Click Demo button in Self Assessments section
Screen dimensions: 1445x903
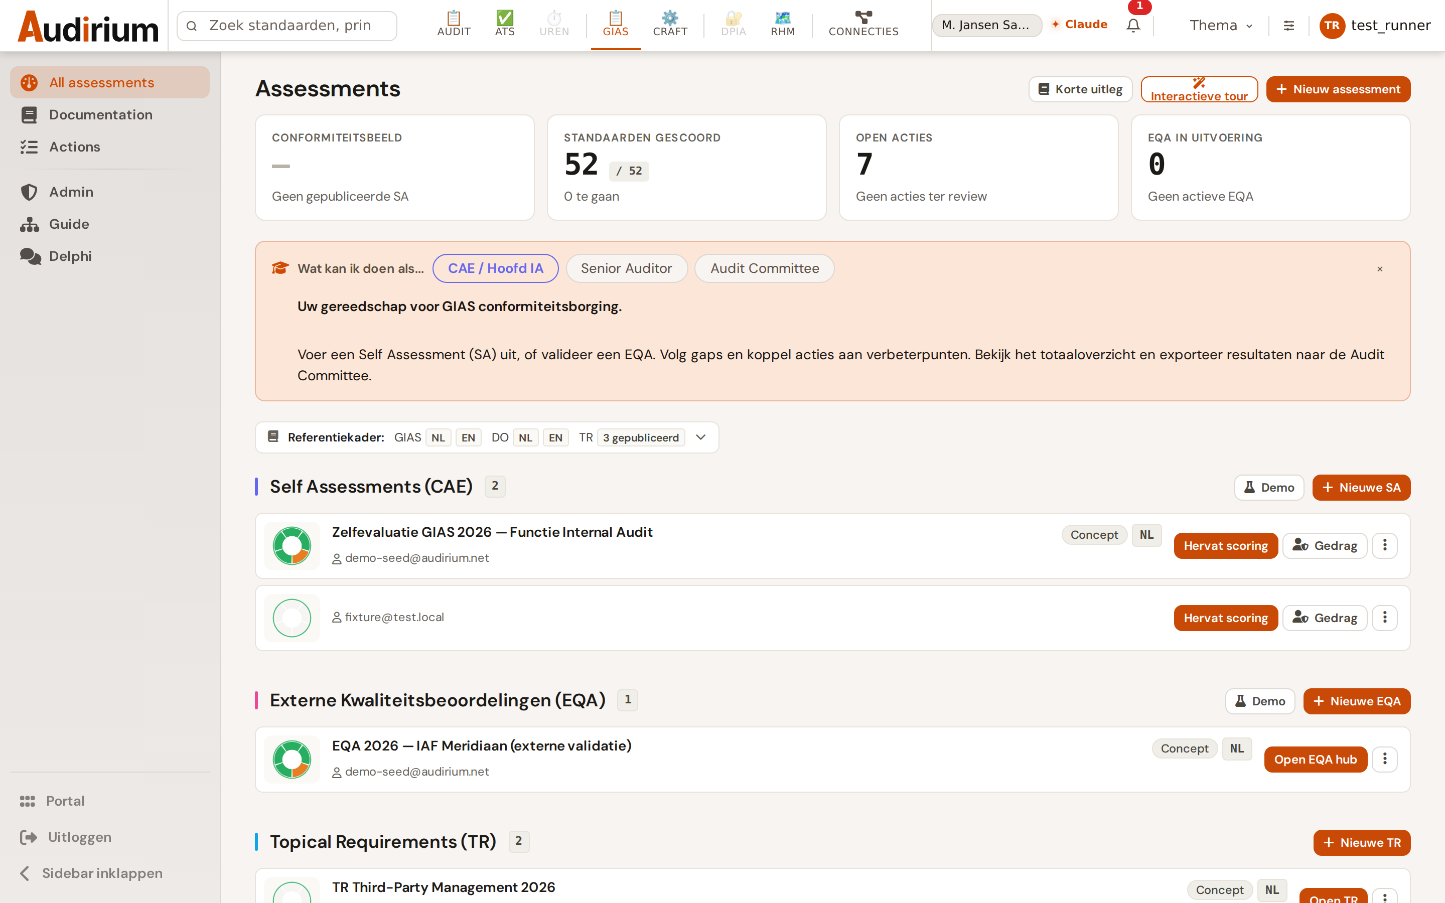pos(1269,488)
